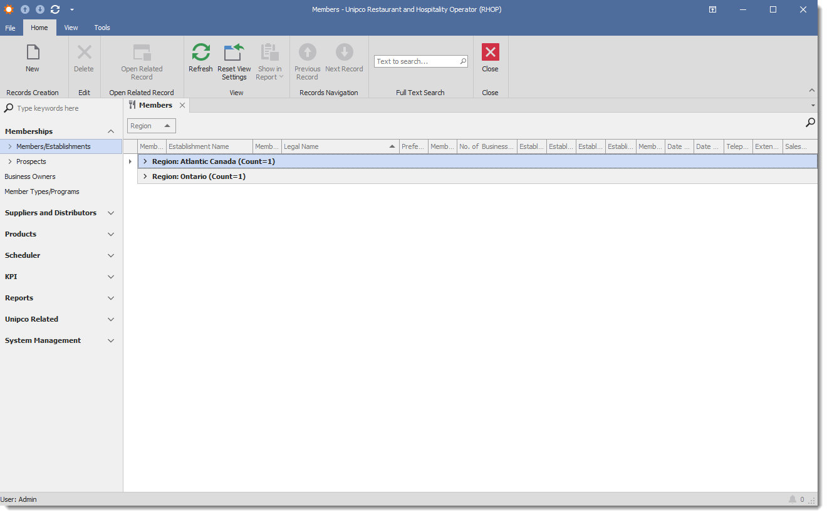Open the File menu

[11, 28]
